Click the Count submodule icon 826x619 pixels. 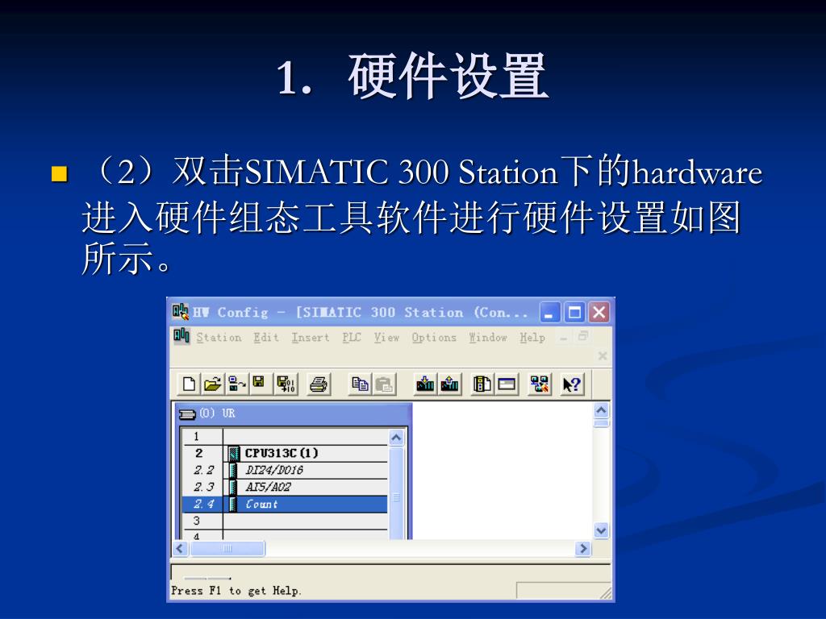click(232, 504)
